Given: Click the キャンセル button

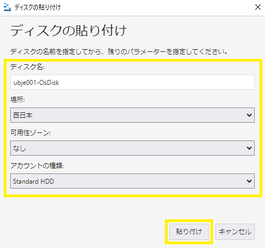Looking at the screenshot, I should coord(235,232).
